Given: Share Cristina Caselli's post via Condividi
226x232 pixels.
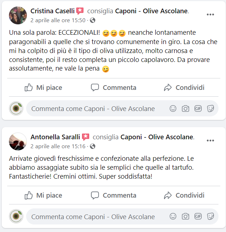Looking at the screenshot, I should (x=184, y=87).
